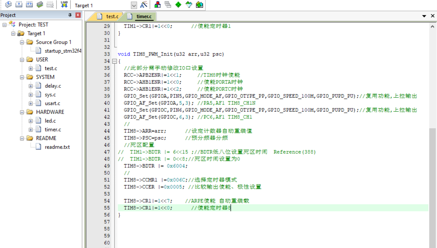Open the document list dropdown on tab bar

point(423,16)
